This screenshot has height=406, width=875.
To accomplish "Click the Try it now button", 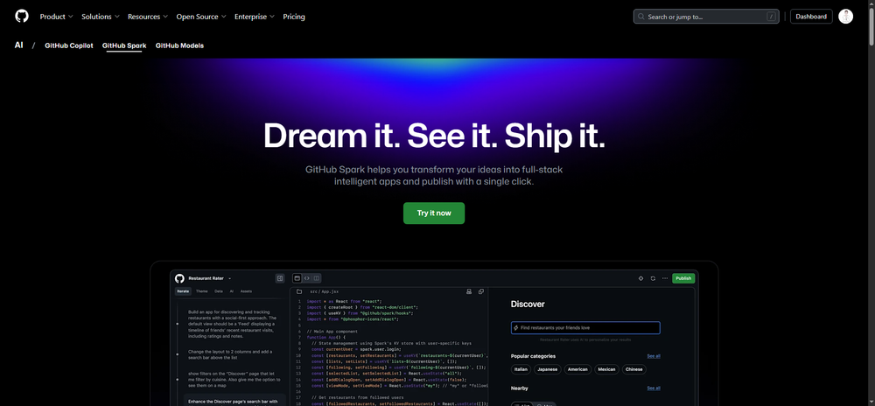I will [x=434, y=213].
